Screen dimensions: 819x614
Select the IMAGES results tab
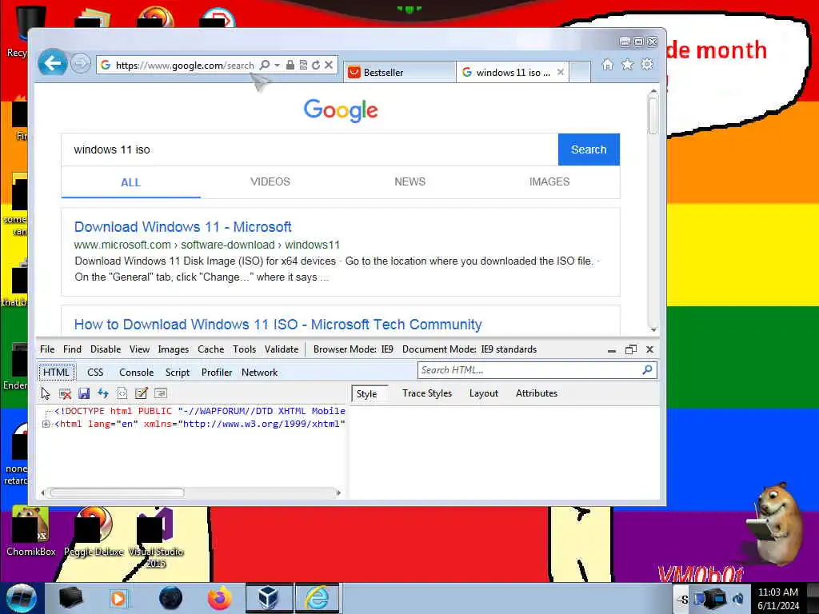(549, 181)
